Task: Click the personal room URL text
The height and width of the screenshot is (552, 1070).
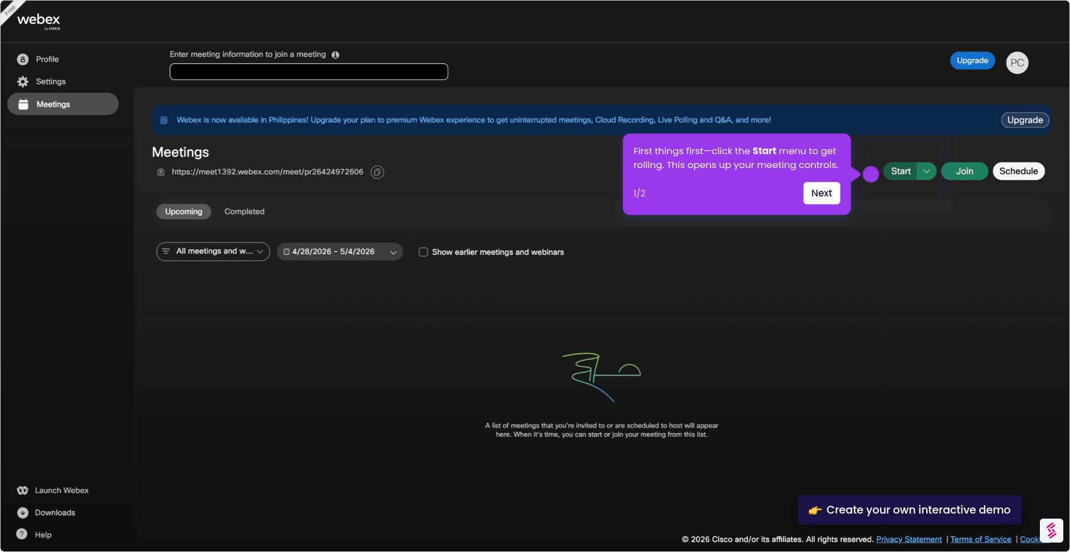Action: click(267, 172)
